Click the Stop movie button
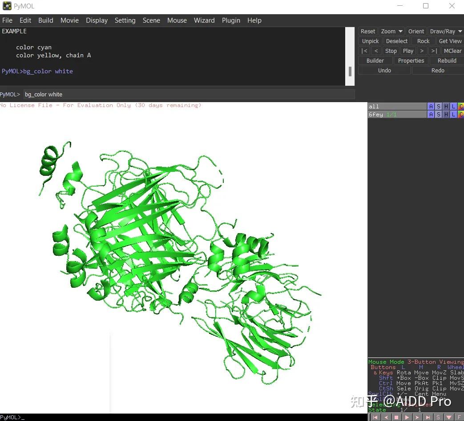 pyautogui.click(x=391, y=51)
